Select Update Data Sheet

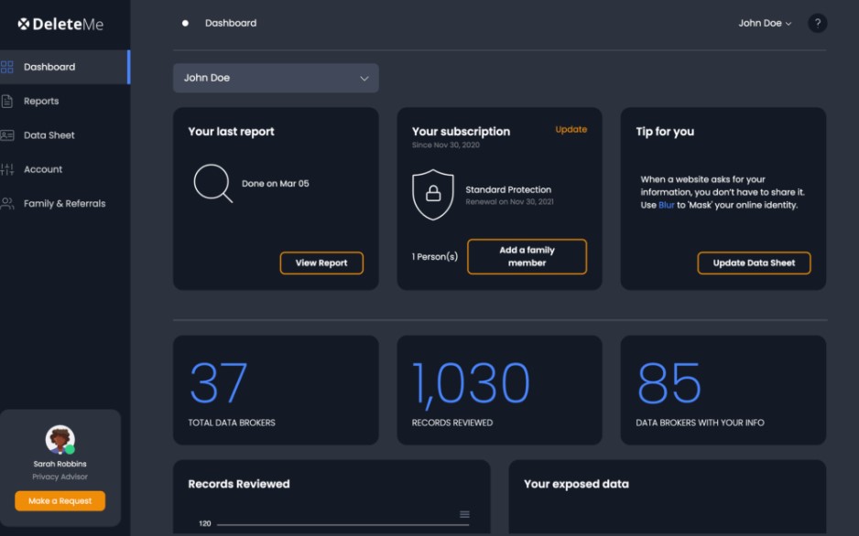click(754, 263)
